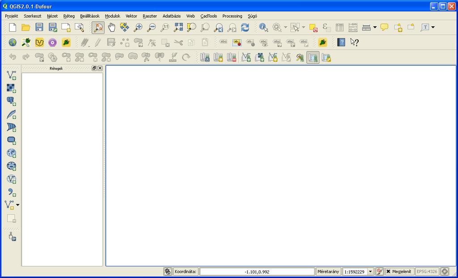458x278 pixels.
Task: Toggle extents display in status bar
Action: pyautogui.click(x=168, y=272)
